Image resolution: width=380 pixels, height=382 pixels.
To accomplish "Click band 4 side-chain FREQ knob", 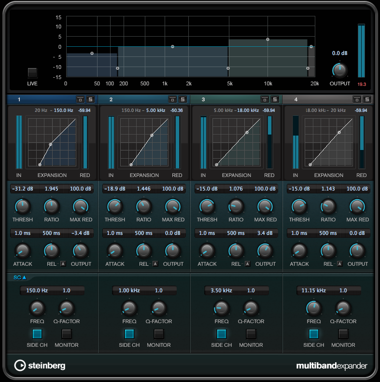I will pyautogui.click(x=314, y=308).
